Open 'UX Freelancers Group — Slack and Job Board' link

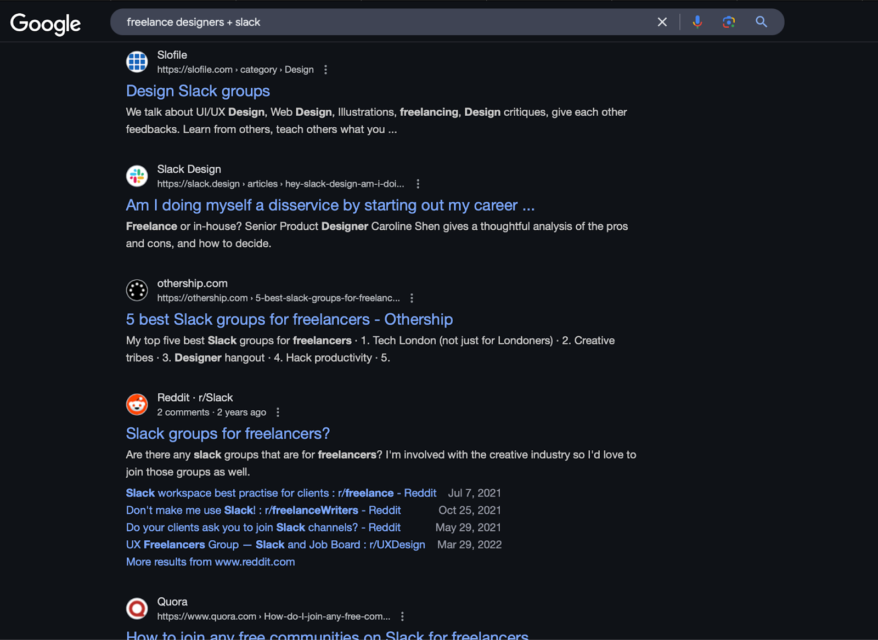[275, 545]
